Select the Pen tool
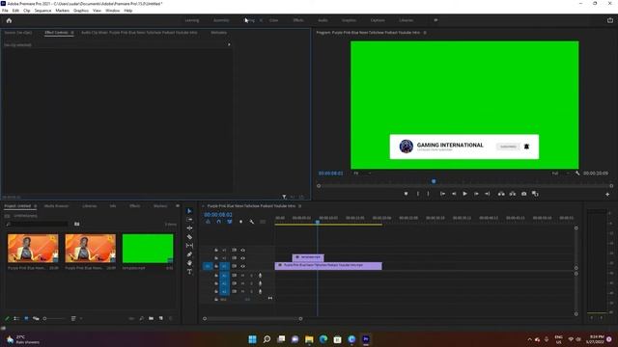 189,254
